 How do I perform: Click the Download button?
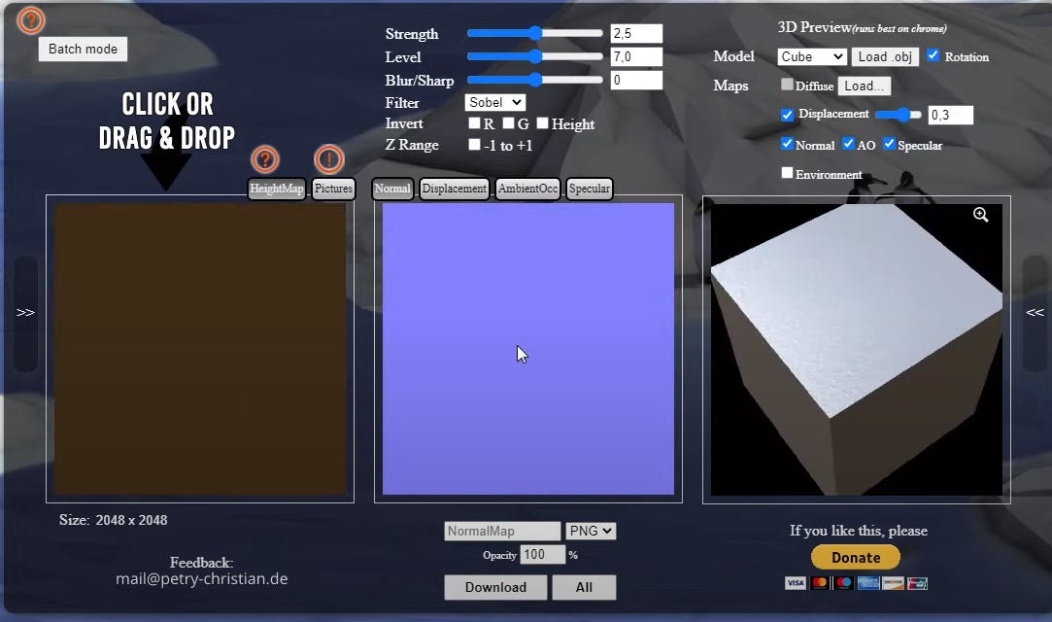point(495,587)
